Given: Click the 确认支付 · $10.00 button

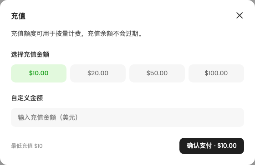Looking at the screenshot, I should [x=212, y=146].
